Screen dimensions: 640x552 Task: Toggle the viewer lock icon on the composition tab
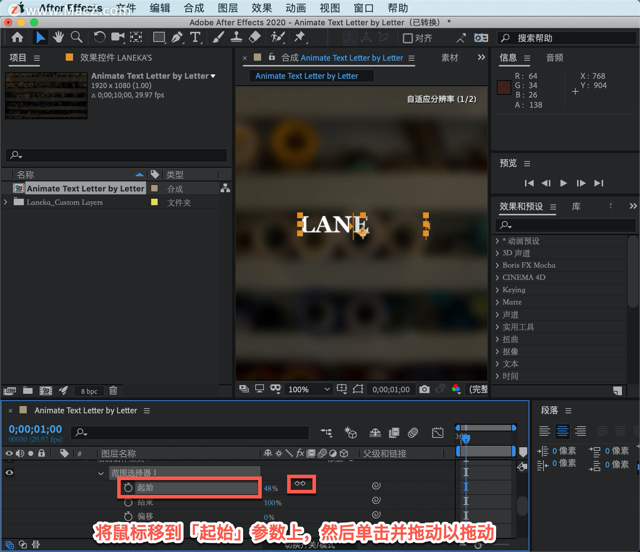272,57
